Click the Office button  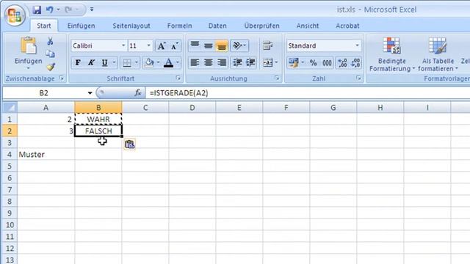15,15
